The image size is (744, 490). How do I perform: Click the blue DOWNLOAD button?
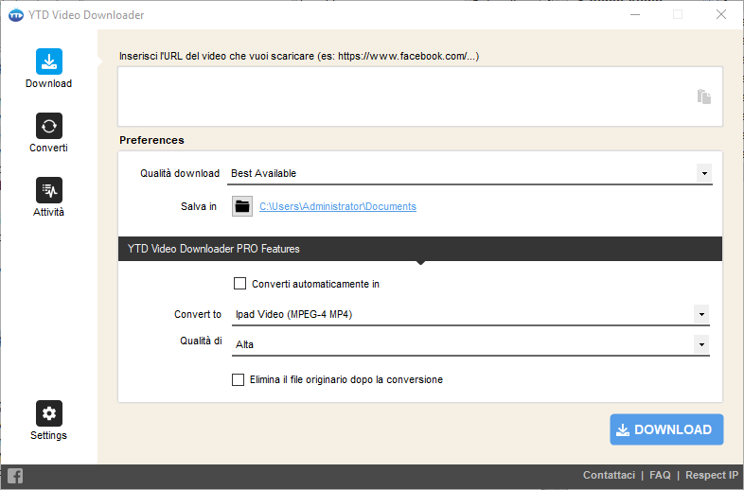pyautogui.click(x=666, y=429)
